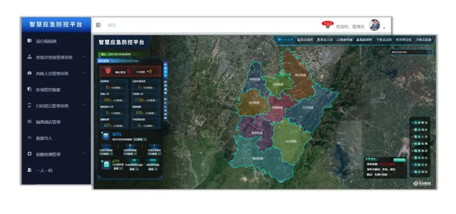The image size is (456, 214).
Task: Click the map search input field
Action: (x=408, y=52)
